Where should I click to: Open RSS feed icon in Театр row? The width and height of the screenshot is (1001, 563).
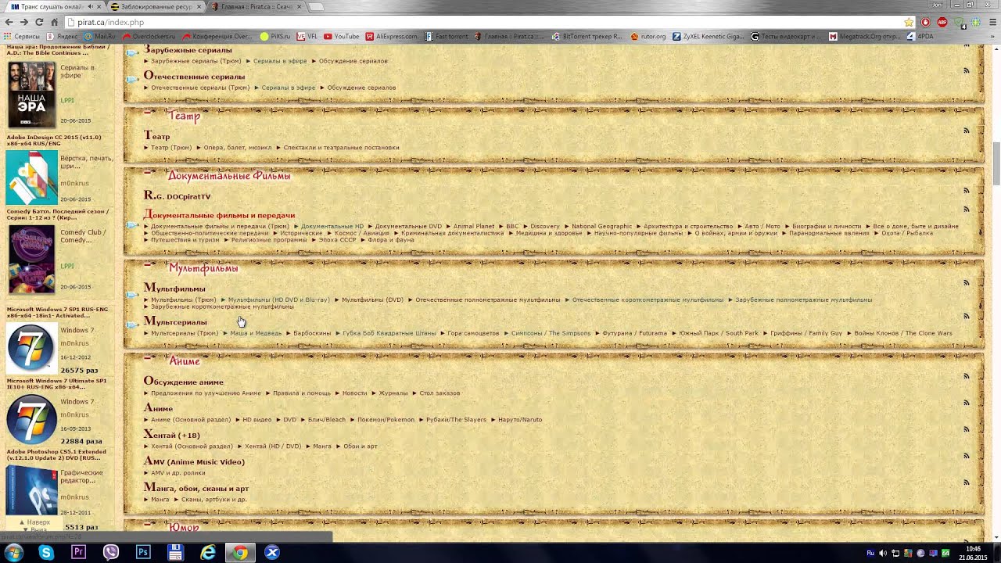tap(966, 131)
